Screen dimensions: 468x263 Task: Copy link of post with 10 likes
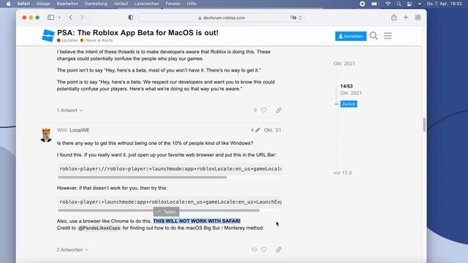[279, 250]
